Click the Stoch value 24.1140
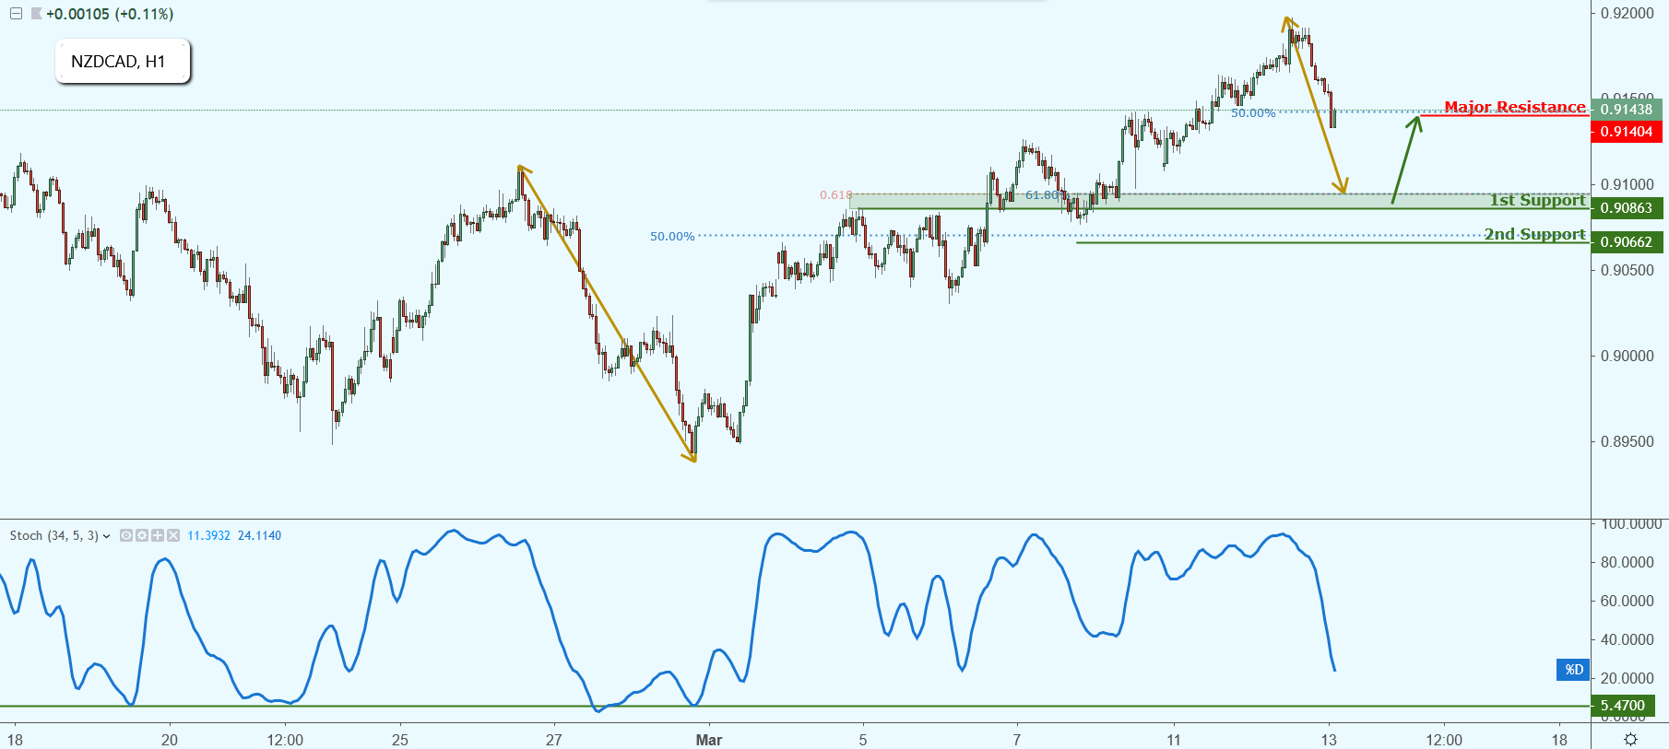 tap(259, 535)
